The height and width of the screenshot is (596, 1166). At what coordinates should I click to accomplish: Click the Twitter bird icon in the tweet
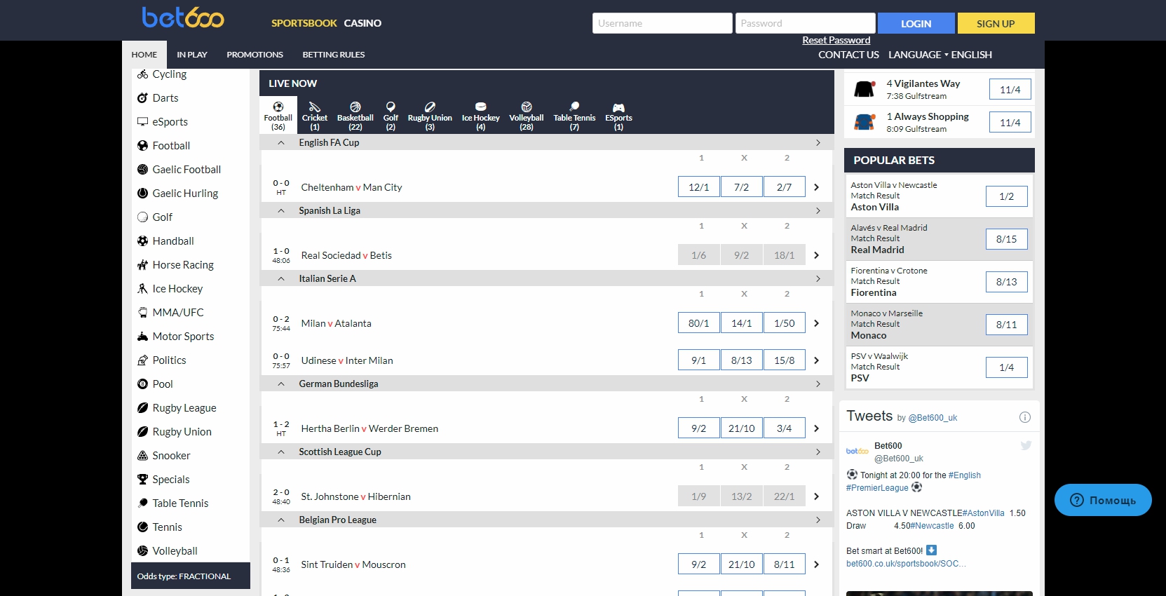(1026, 445)
